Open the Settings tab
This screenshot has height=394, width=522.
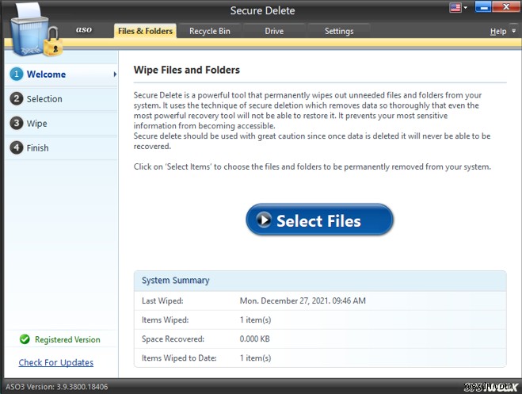(339, 31)
